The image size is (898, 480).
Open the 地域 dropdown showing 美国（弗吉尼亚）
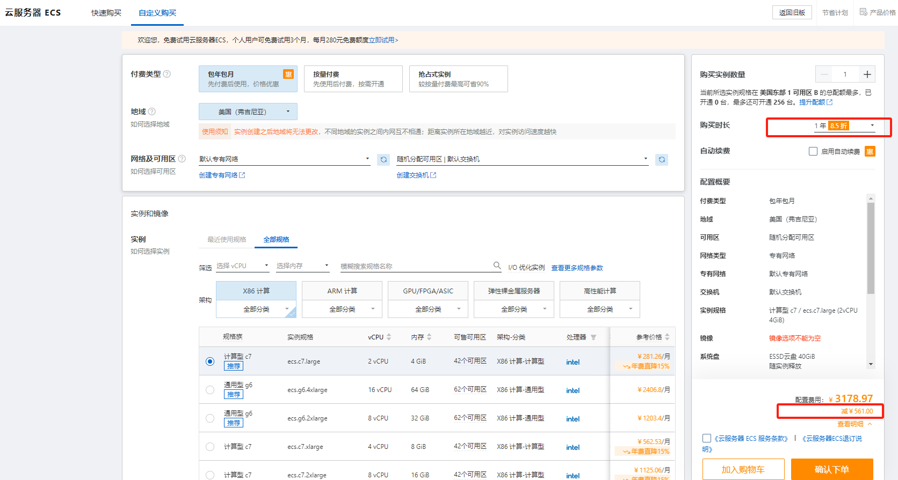click(x=248, y=112)
